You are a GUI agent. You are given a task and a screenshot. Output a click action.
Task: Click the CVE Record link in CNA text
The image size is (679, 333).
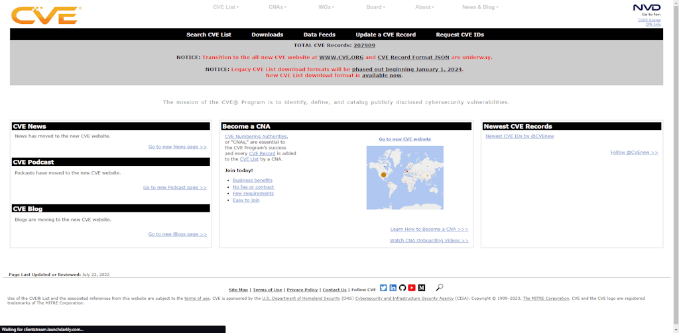click(x=263, y=153)
